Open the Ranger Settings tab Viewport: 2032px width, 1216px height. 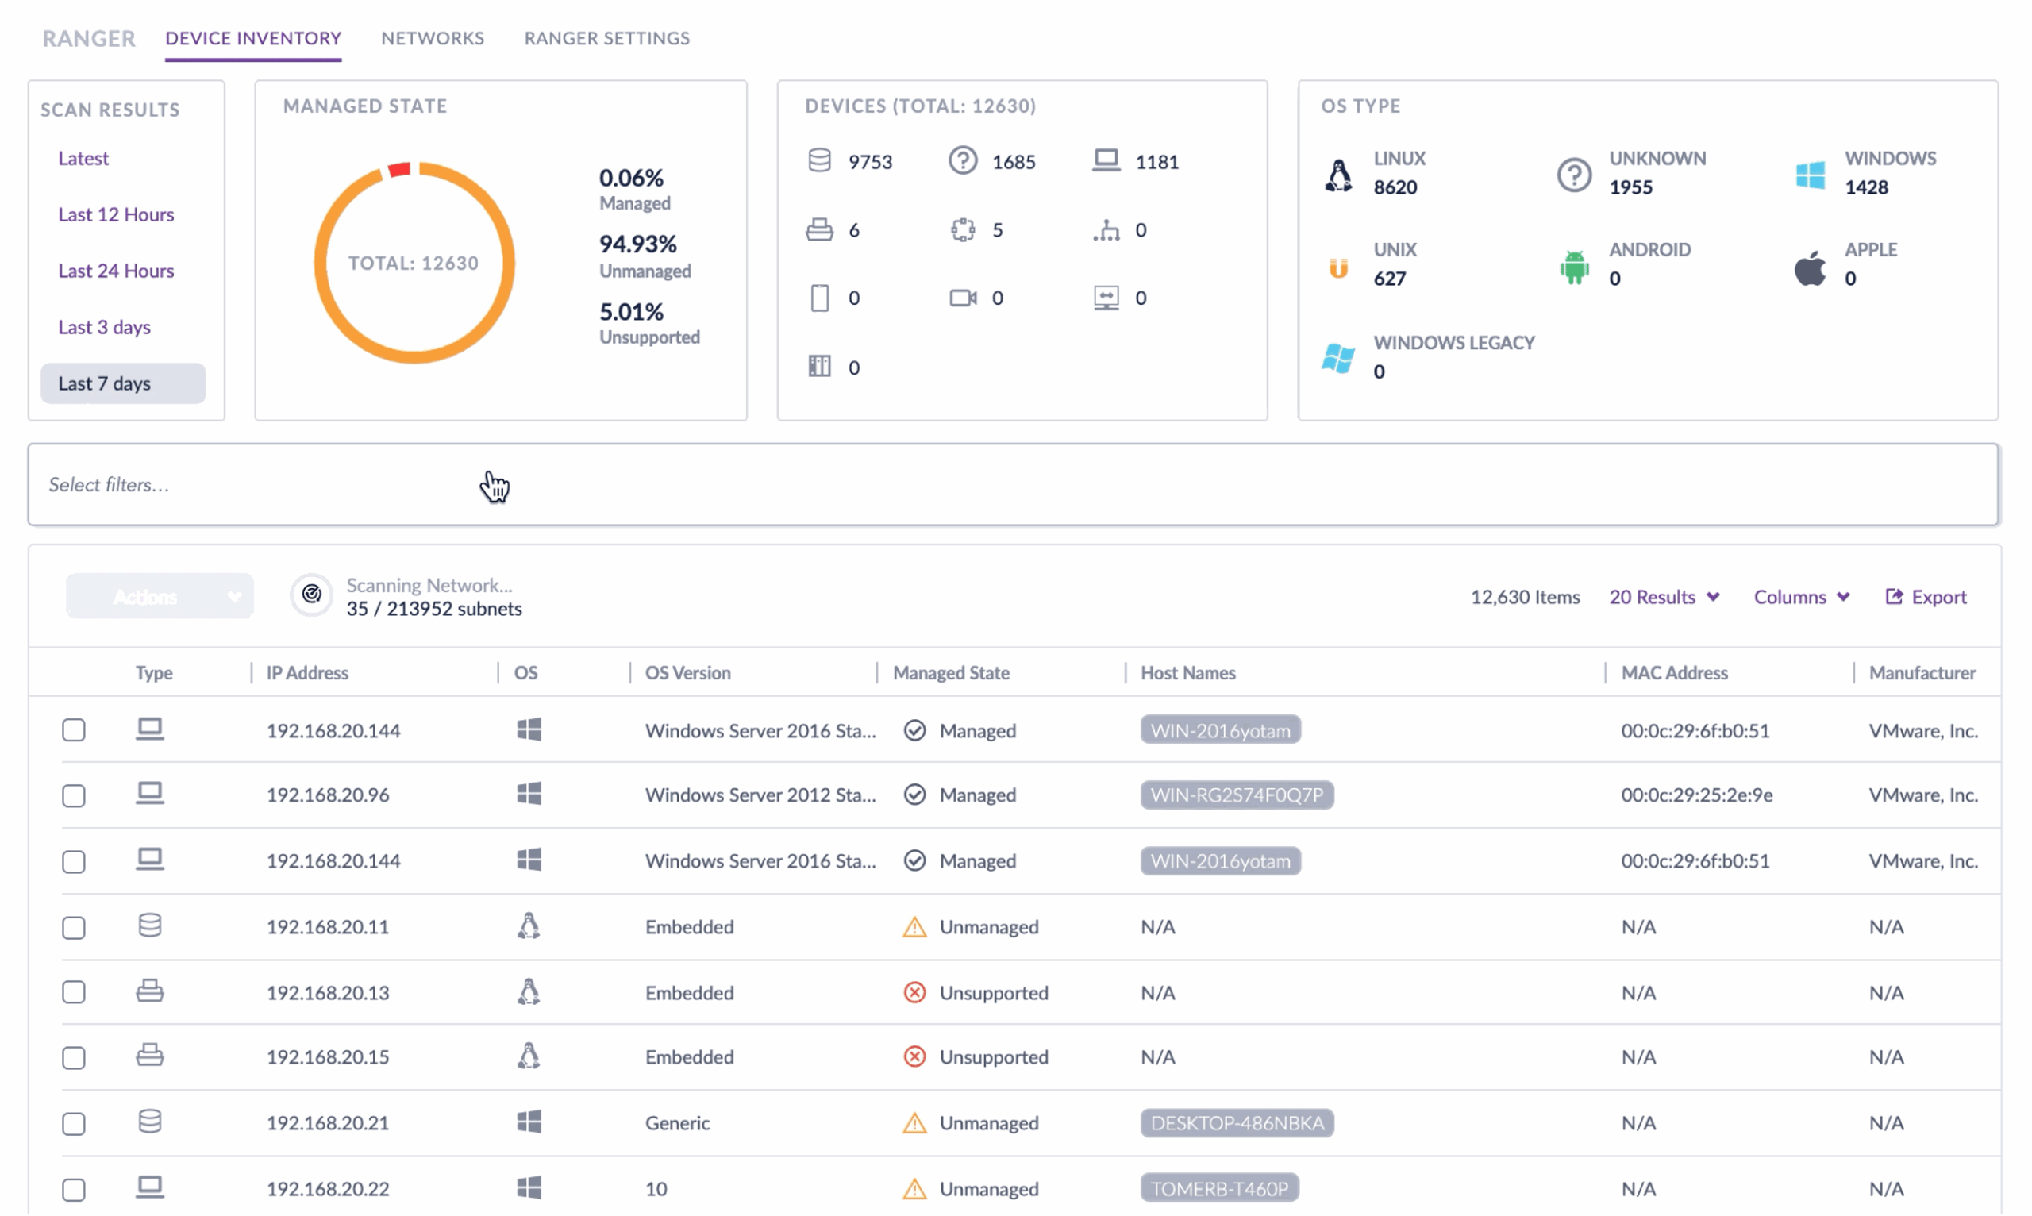tap(607, 37)
